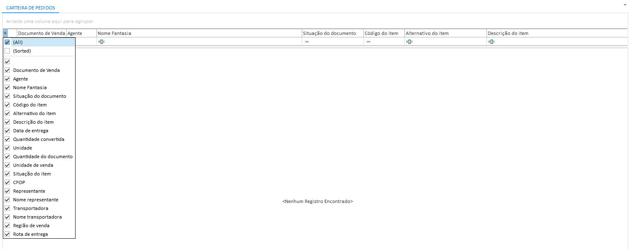Click the Nenhum Registro Encontrado message

(318, 202)
